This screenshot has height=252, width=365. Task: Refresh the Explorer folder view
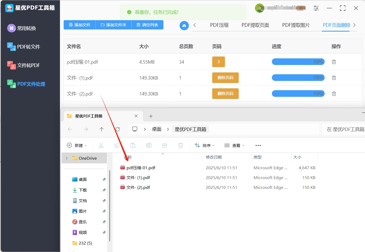point(118,129)
